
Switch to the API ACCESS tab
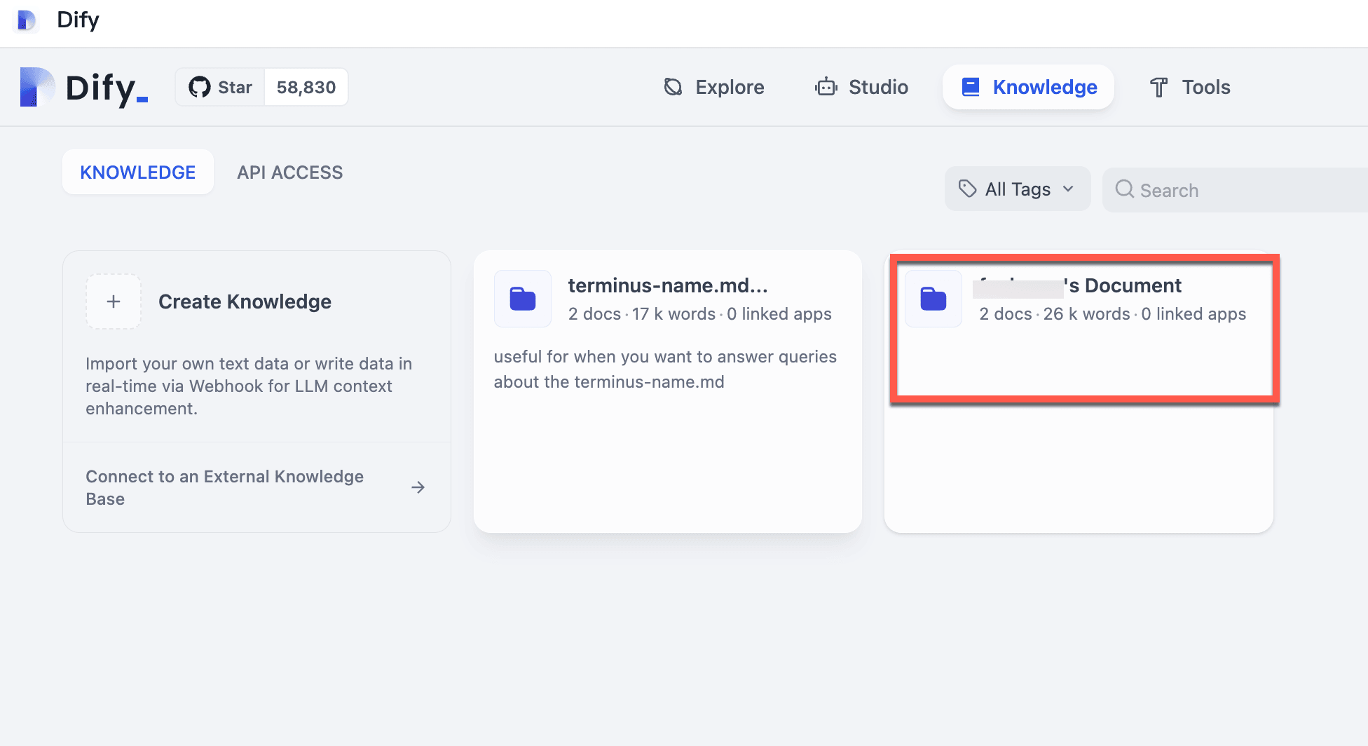[289, 172]
